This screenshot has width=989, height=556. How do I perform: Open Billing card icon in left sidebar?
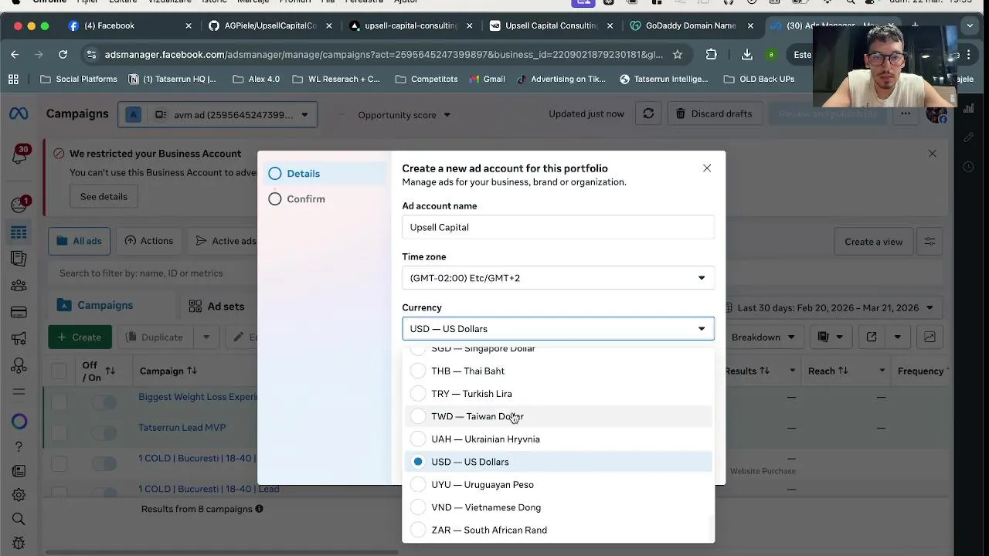click(19, 312)
